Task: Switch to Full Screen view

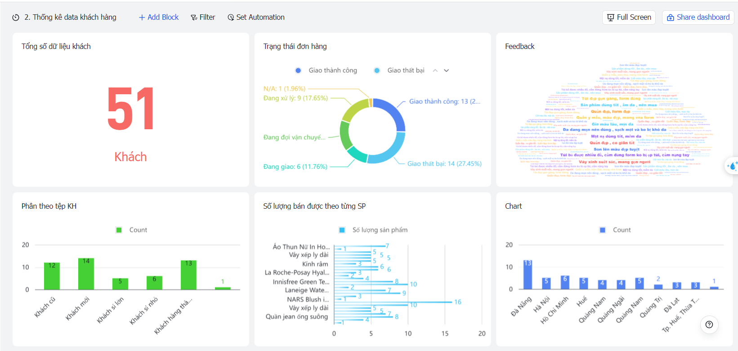Action: click(629, 18)
